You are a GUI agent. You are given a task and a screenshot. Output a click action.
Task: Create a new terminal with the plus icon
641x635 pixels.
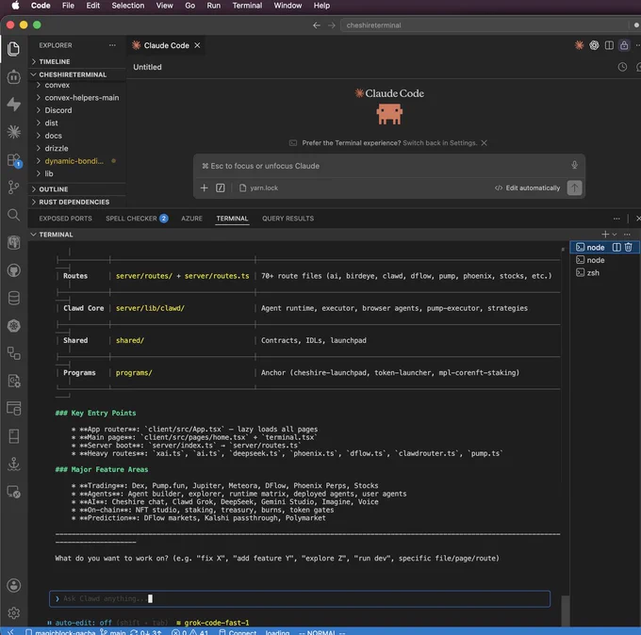[x=605, y=235]
